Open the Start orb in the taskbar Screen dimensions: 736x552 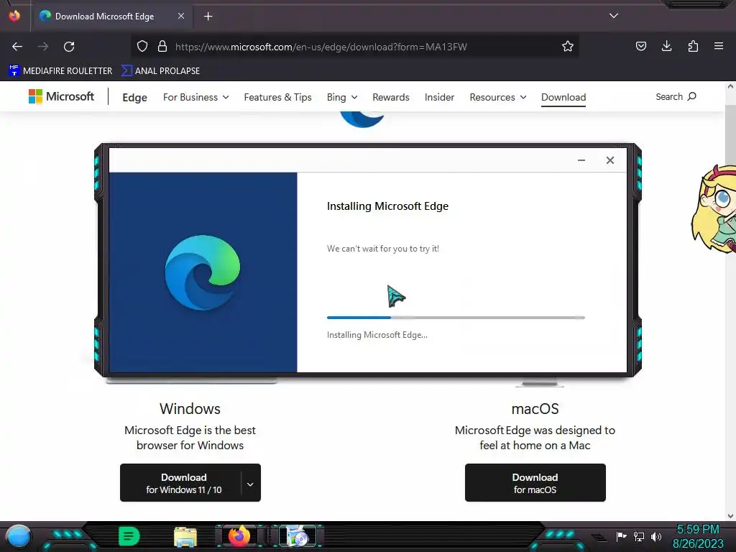tap(19, 536)
